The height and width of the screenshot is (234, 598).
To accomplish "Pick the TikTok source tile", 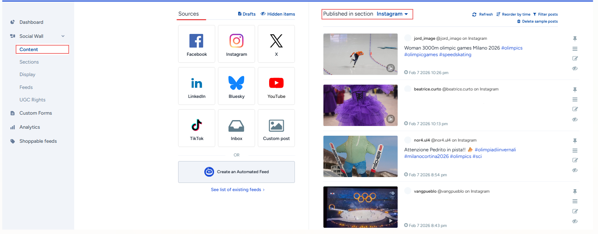I will pos(196,128).
